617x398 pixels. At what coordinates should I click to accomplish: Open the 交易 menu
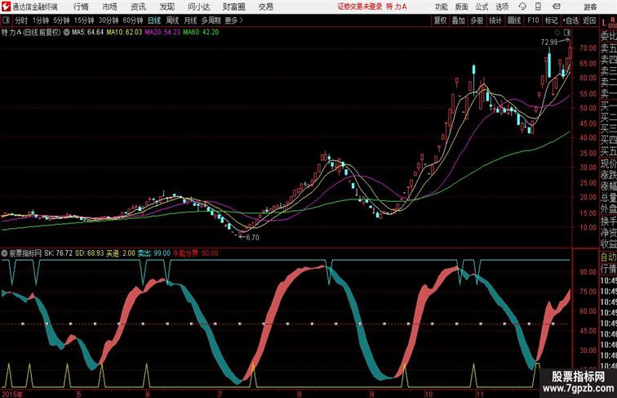click(x=266, y=7)
